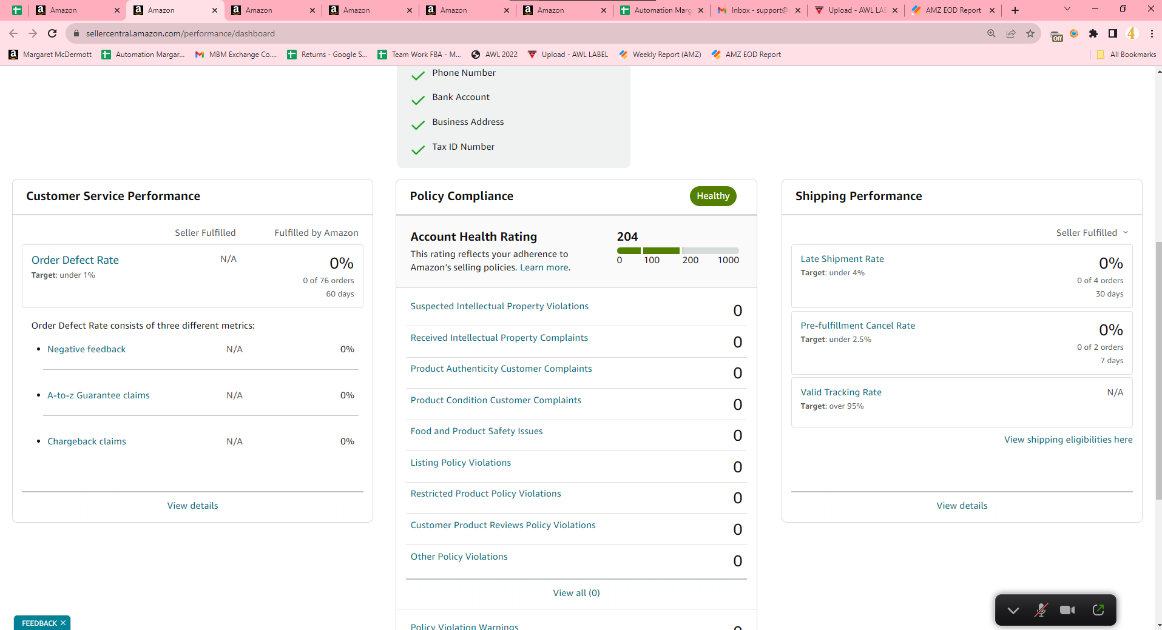
Task: Click the zoom magnifier icon in address bar
Action: 991,33
